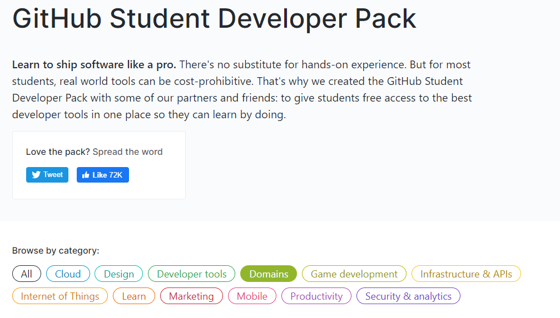Choose the Productivity category
Screen dimensions: 560x318
tap(316, 296)
